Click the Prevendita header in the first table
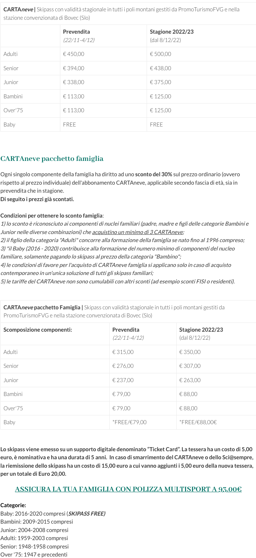 [76, 32]
